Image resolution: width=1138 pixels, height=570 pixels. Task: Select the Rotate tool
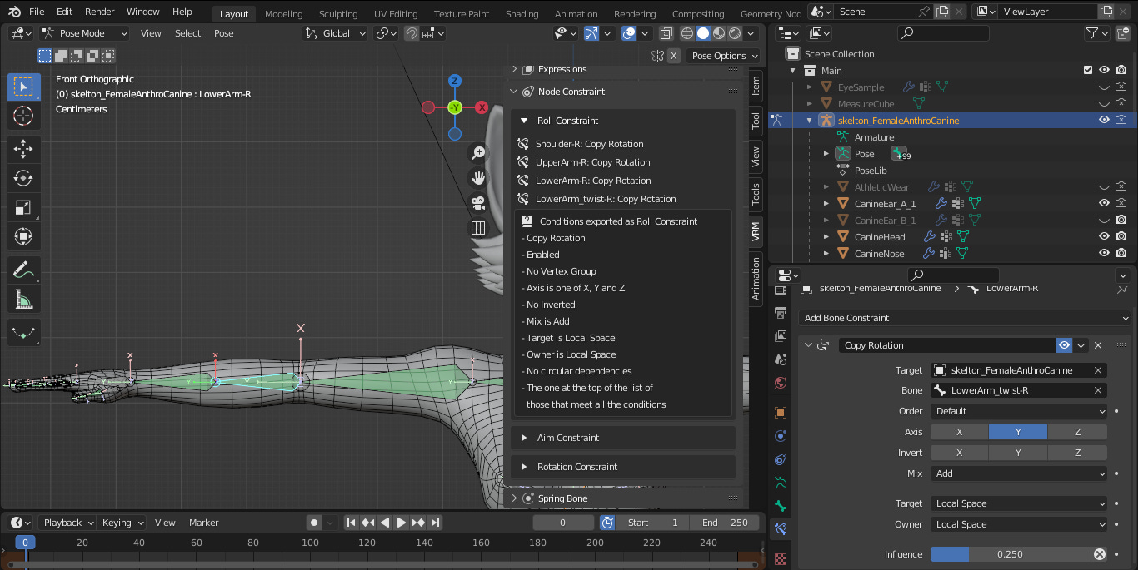[23, 177]
